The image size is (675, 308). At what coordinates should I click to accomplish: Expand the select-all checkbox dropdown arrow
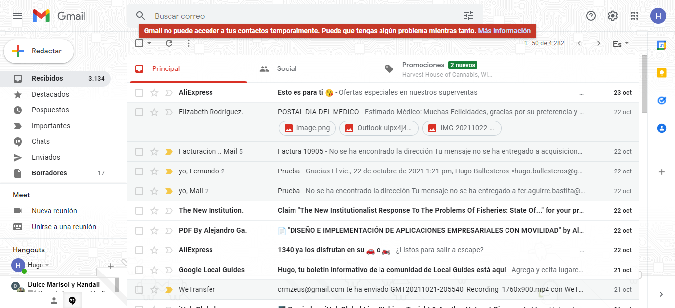coord(149,43)
